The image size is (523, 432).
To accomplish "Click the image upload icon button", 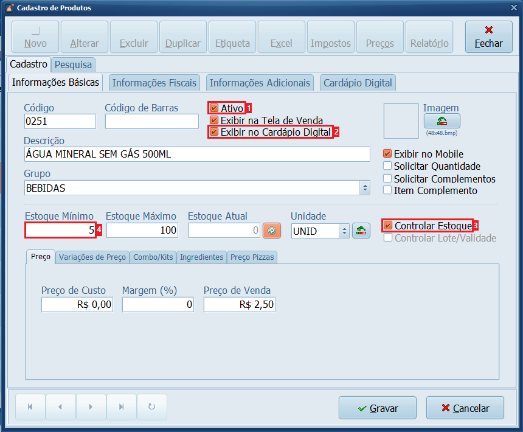I will click(x=442, y=121).
